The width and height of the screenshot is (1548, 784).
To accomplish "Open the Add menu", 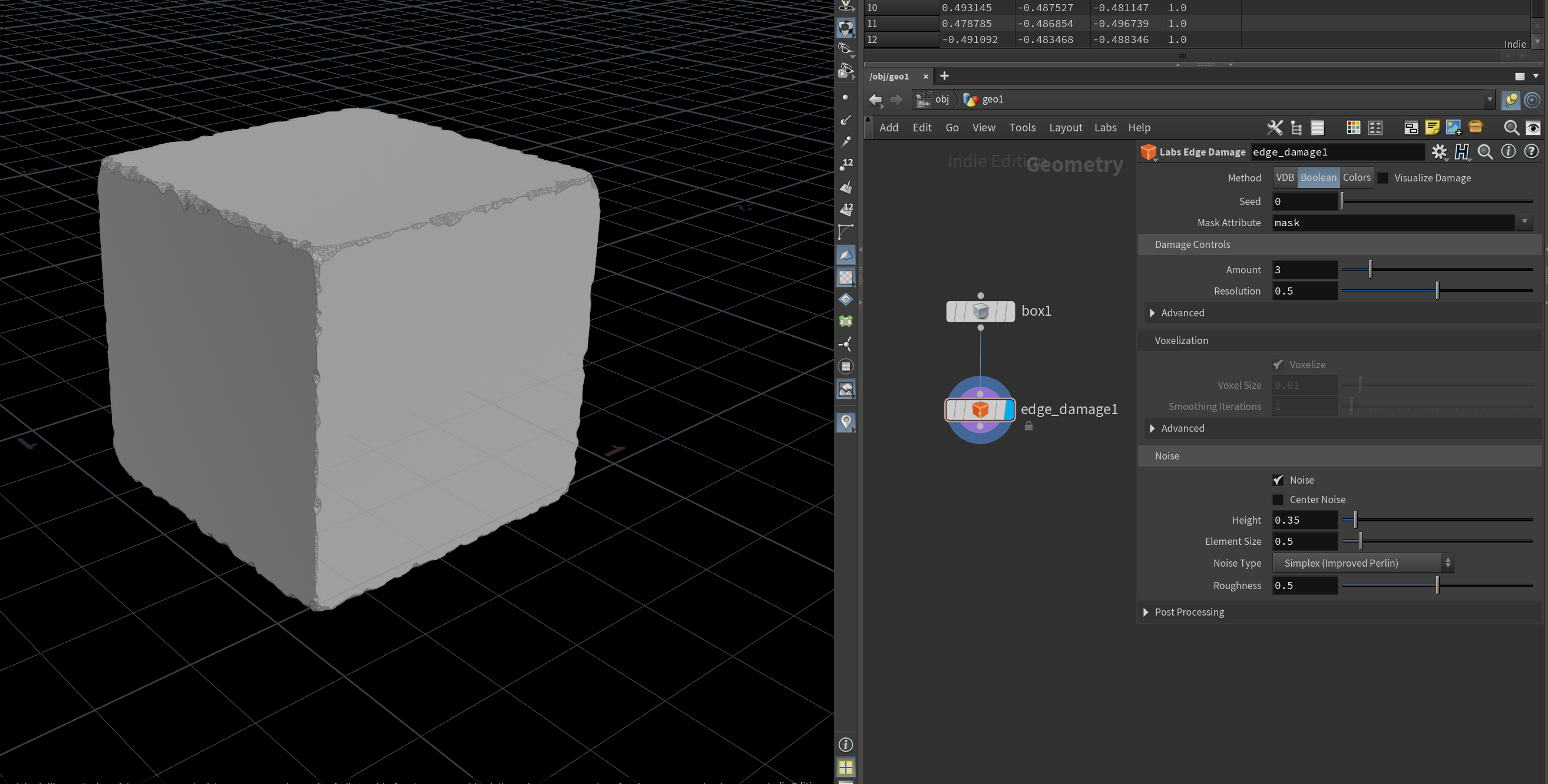I will pos(889,127).
